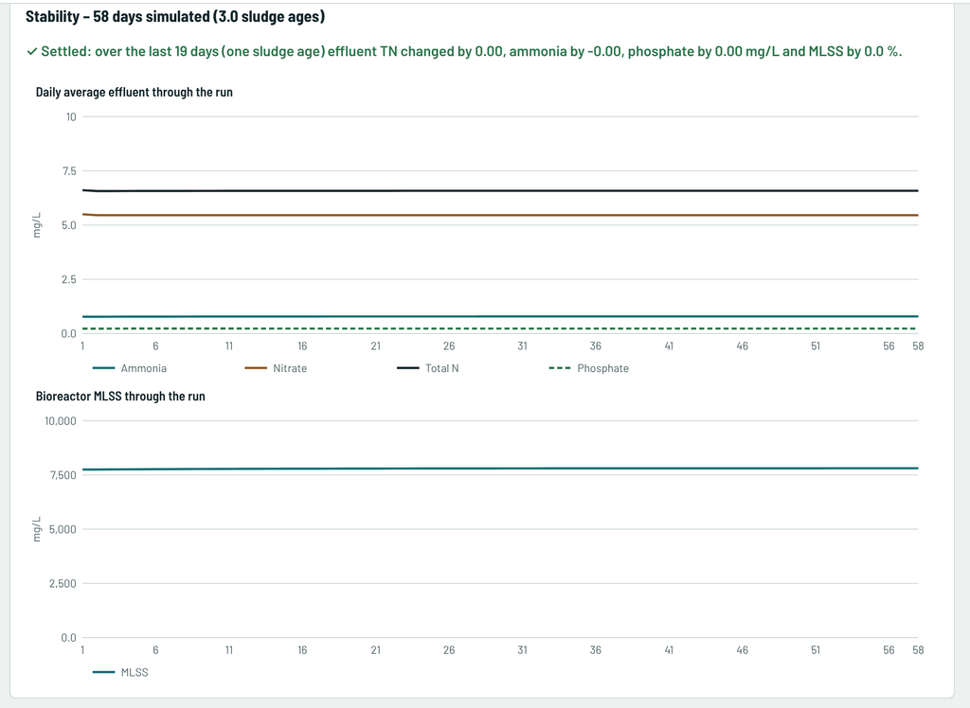Click the 5,000 y-axis label on MLSS chart
The image size is (970, 708).
tap(63, 529)
